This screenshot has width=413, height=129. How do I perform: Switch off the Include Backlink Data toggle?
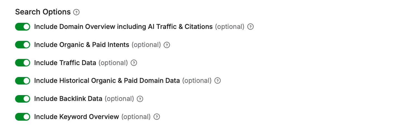(x=23, y=99)
